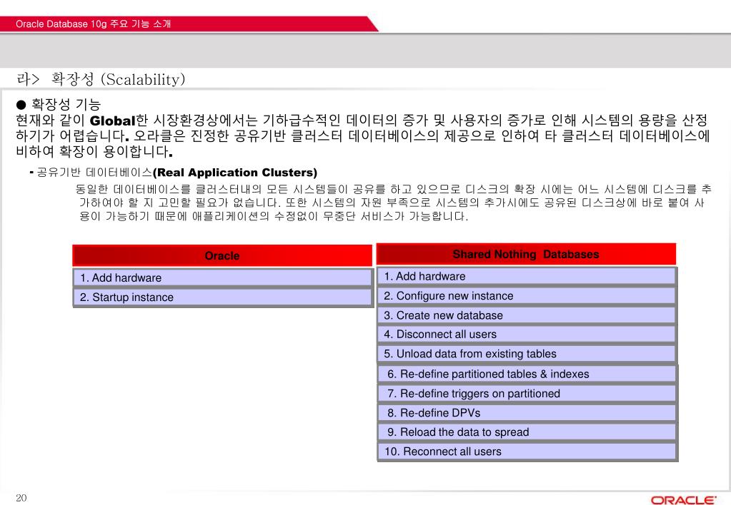731x505 pixels.
Task: Select '4. Disconnect all users' row
Action: coord(527,335)
